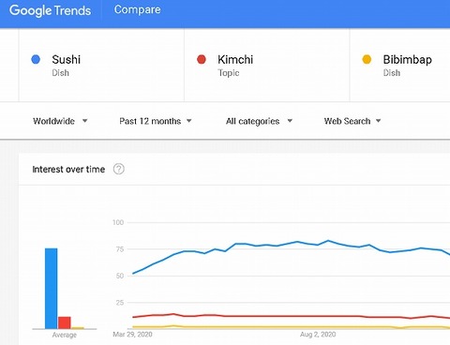Open the Worldwide region dropdown

[60, 121]
